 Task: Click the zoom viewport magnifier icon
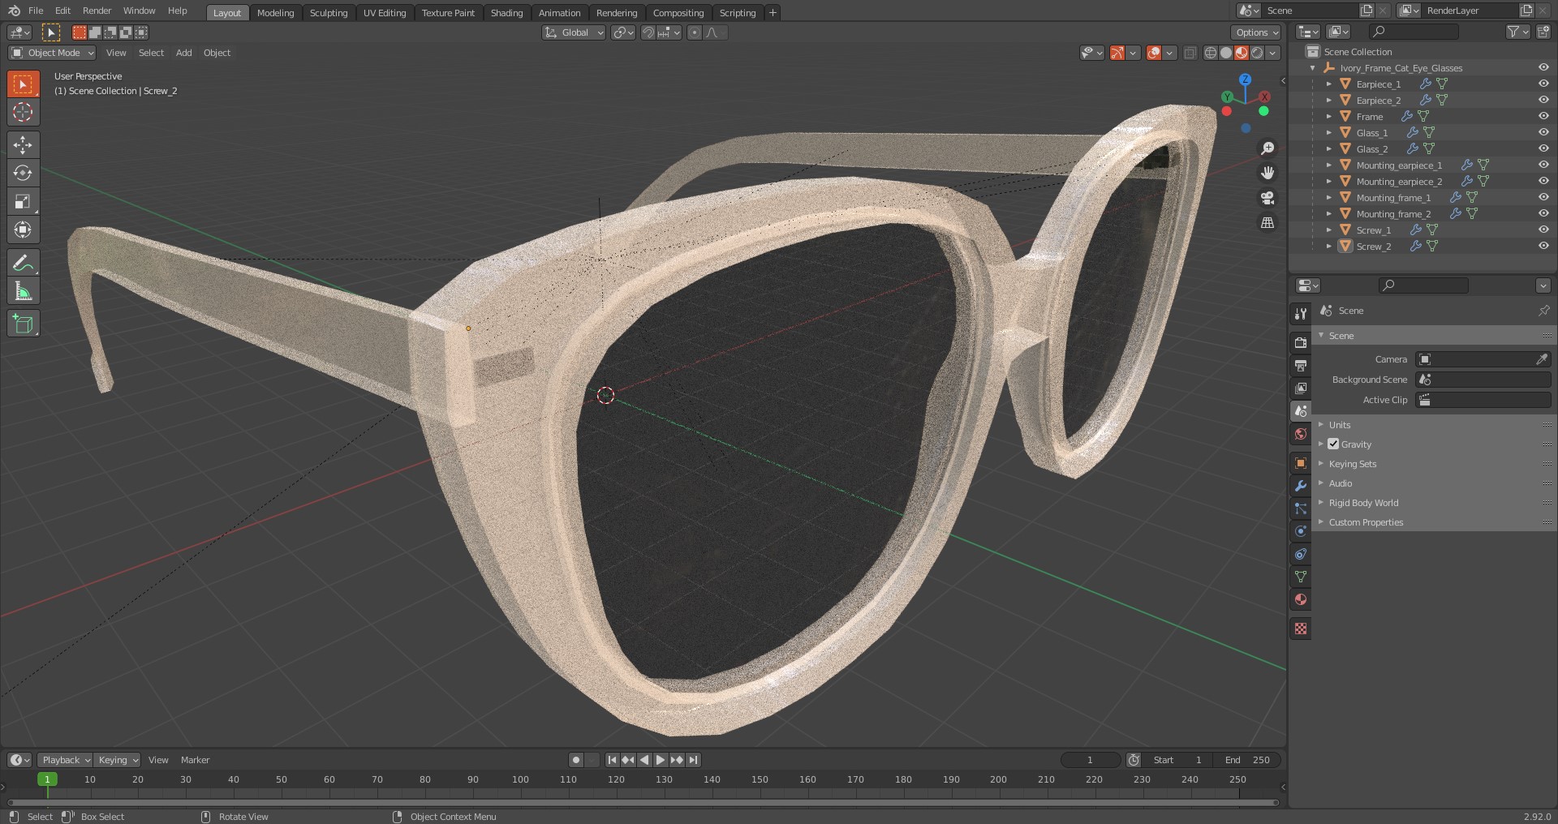pos(1267,148)
